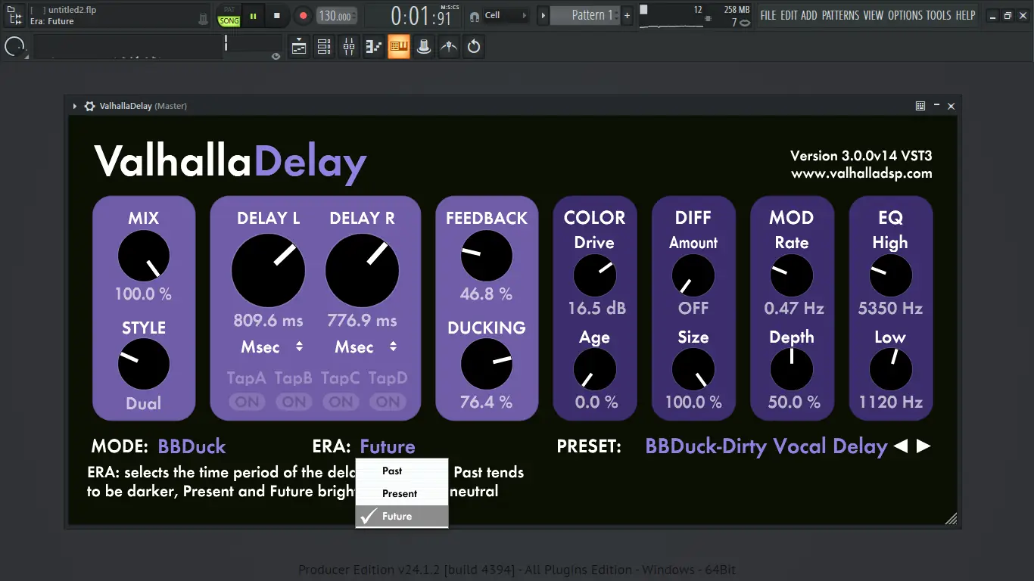1034x581 pixels.
Task: Open the EDIT menu
Action: pyautogui.click(x=790, y=15)
